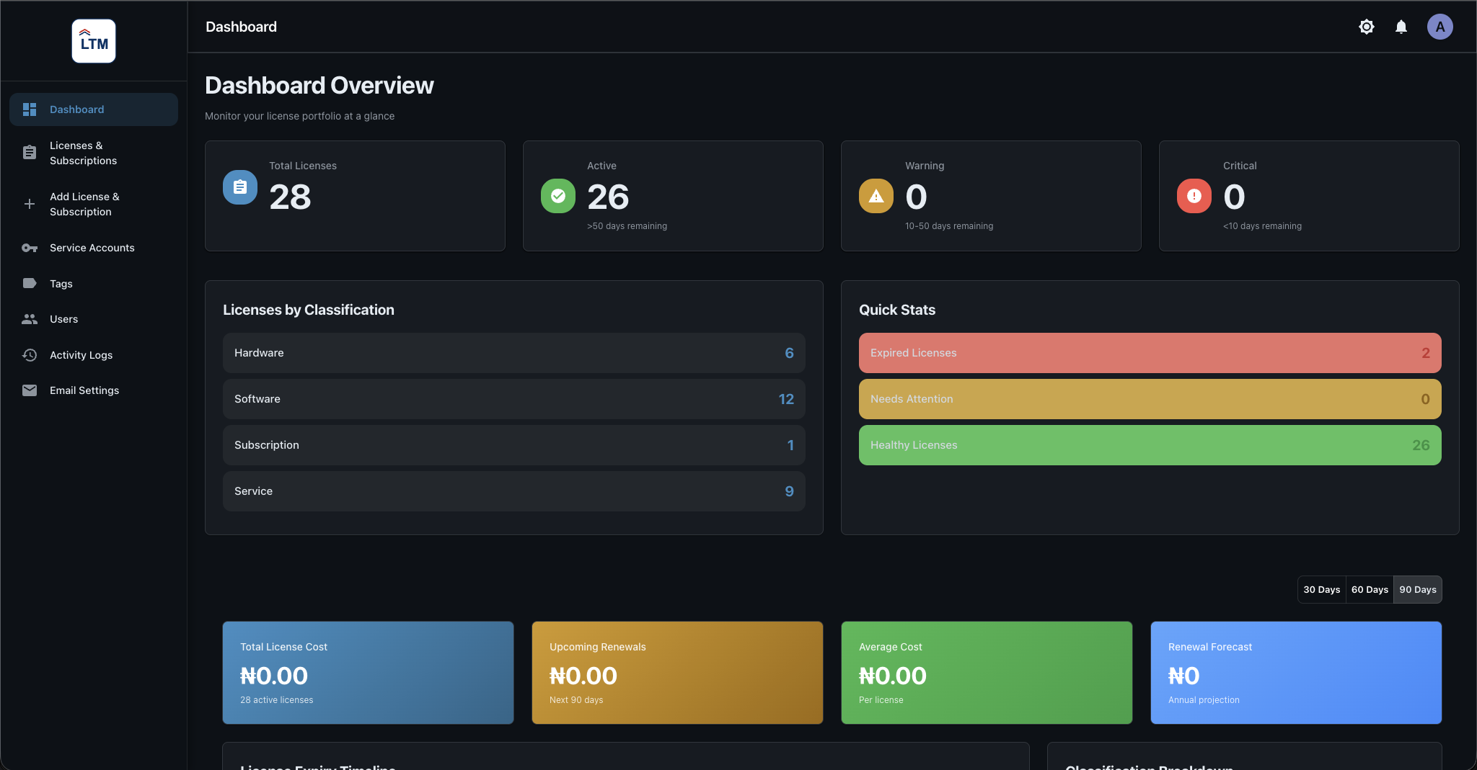The height and width of the screenshot is (770, 1477).
Task: Toggle theme with the brightness icon
Action: pyautogui.click(x=1367, y=27)
